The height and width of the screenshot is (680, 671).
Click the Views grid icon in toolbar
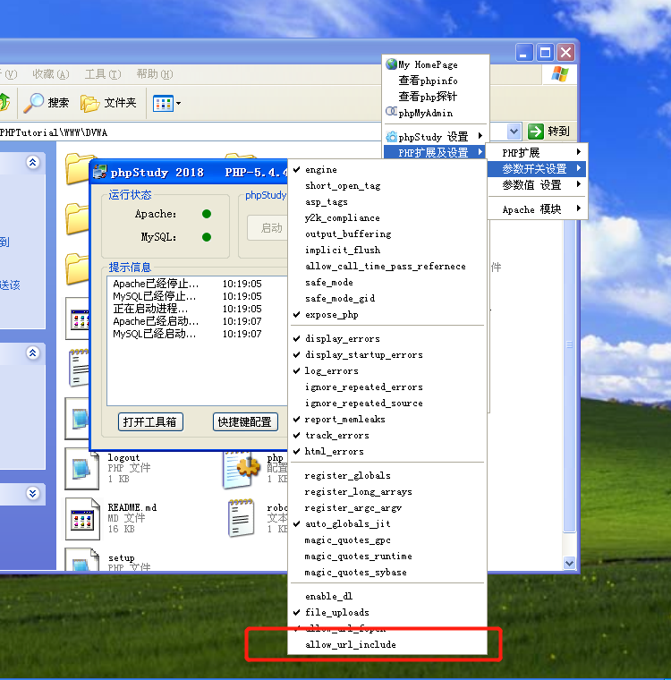tap(163, 104)
